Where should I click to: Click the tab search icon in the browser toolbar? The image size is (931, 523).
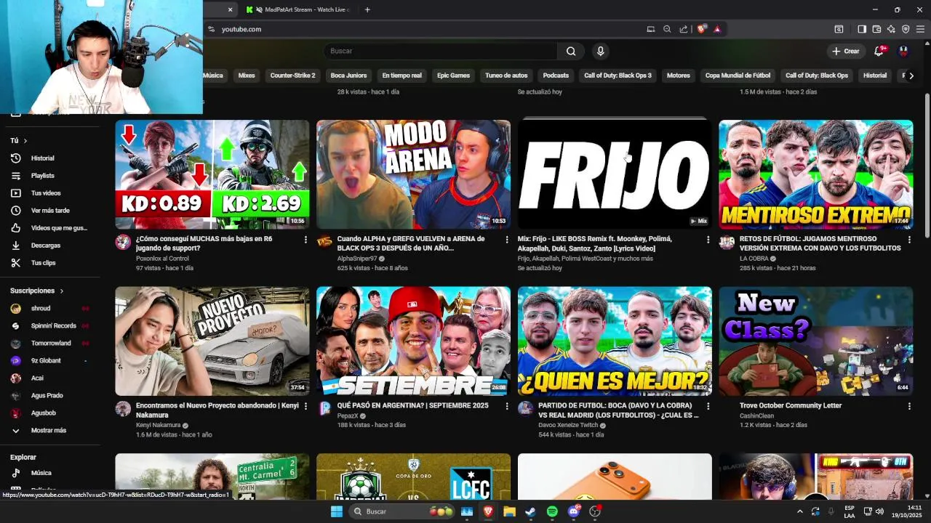(839, 29)
